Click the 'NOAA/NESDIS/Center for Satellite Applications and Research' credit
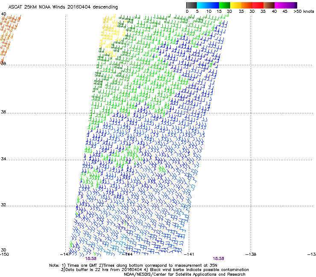 click(x=184, y=274)
